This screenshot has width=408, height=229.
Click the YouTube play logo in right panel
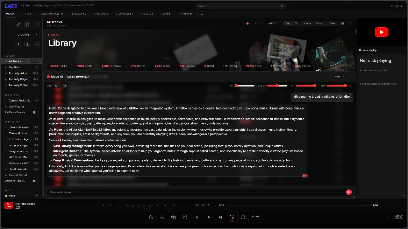tap(382, 32)
